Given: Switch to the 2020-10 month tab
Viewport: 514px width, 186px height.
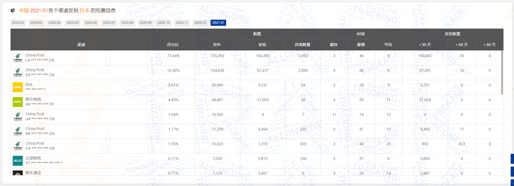Looking at the screenshot, I should coord(164,22).
